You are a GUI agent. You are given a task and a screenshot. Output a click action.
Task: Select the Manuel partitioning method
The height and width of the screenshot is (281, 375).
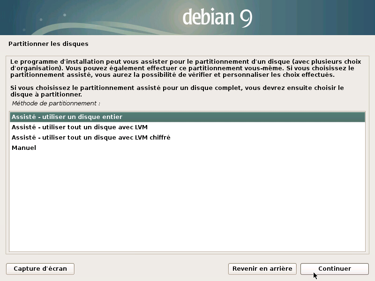187,148
